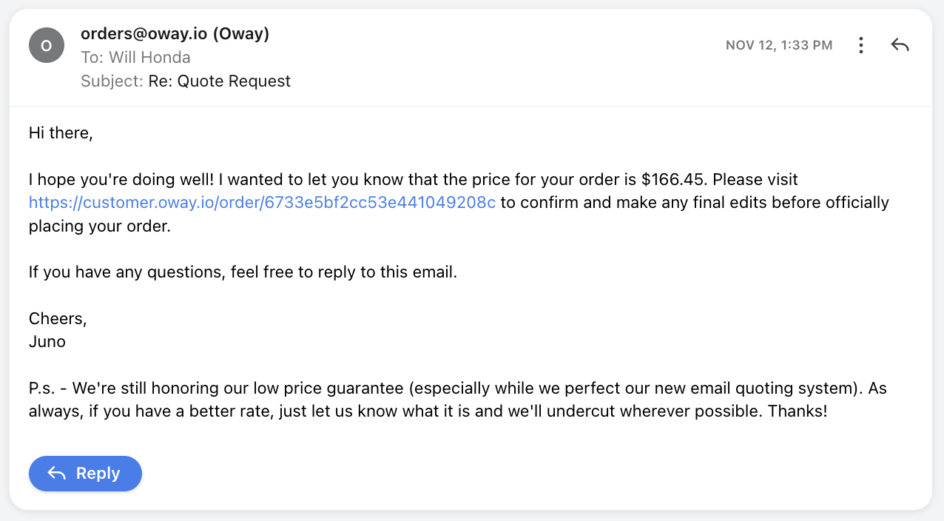Select recipient name Will Honda
Viewport: 944px width, 521px height.
[x=149, y=57]
